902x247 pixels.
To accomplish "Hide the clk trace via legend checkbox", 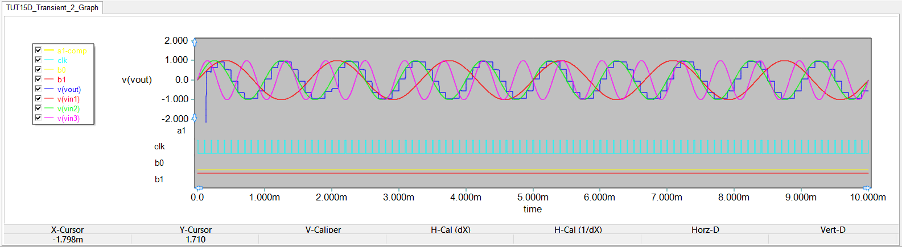I will (38, 60).
